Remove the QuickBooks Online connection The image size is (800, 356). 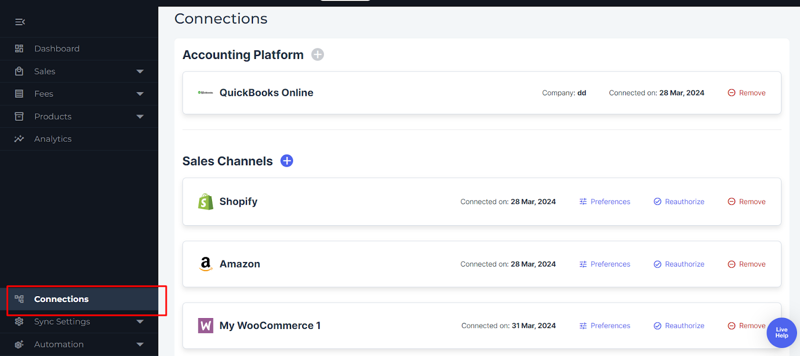(x=746, y=93)
